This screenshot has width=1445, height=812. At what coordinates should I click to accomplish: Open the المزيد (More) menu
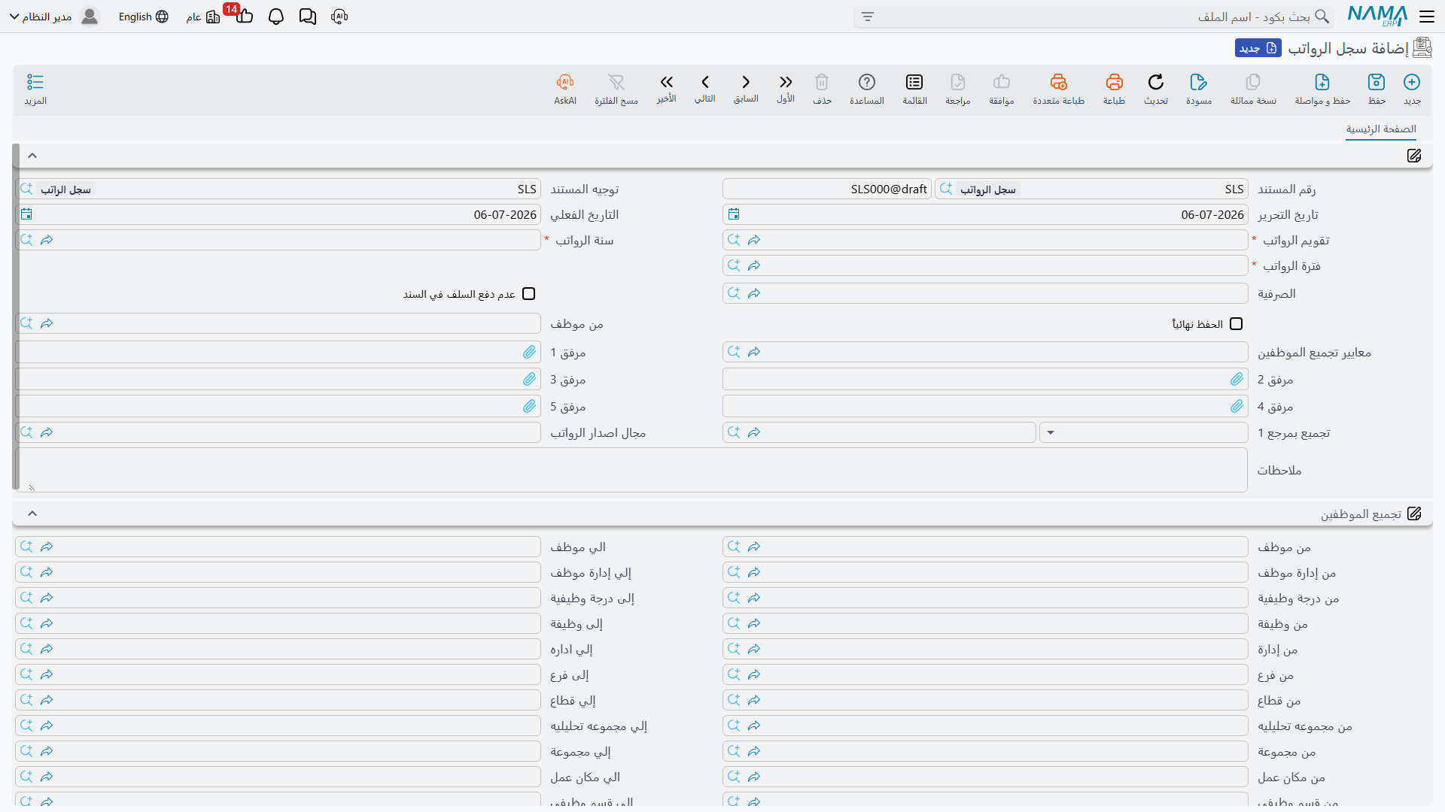(x=35, y=89)
